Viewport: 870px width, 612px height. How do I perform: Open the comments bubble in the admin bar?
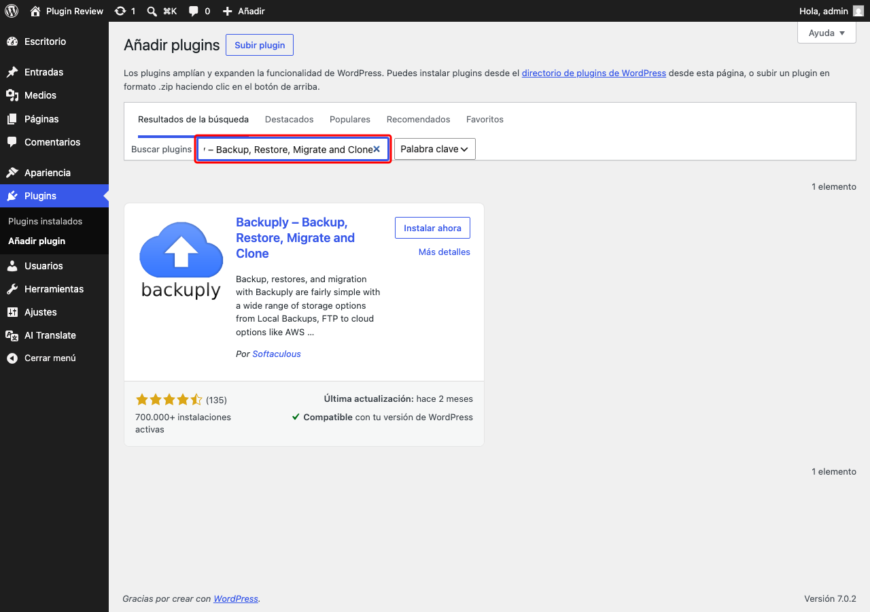coord(199,11)
